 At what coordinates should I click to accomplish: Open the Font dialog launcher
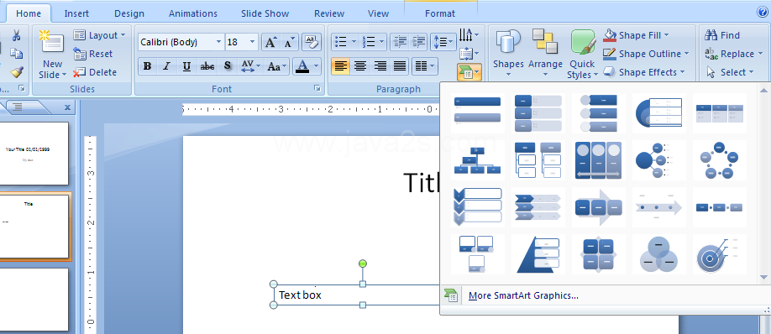coord(317,88)
